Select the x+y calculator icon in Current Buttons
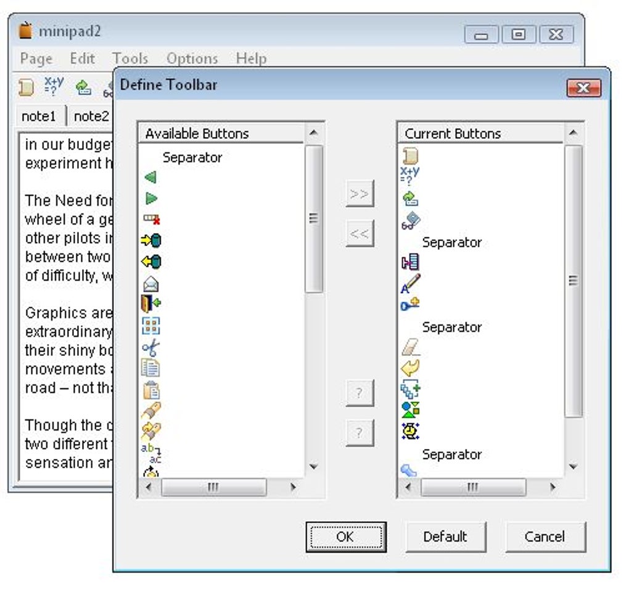 click(410, 176)
